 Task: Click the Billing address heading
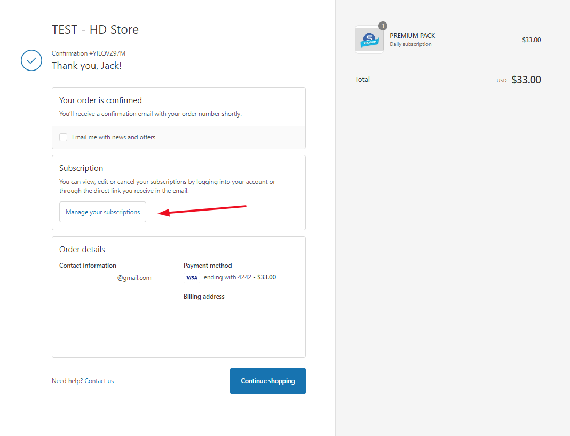[204, 297]
